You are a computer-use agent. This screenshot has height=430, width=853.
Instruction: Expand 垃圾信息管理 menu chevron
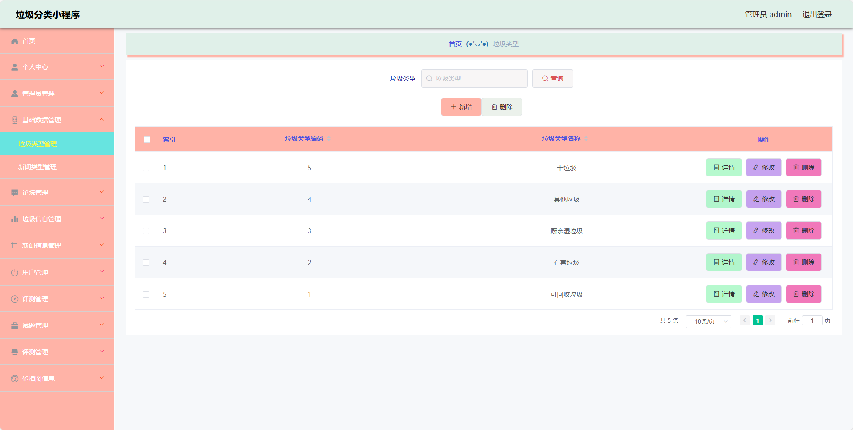pyautogui.click(x=102, y=219)
